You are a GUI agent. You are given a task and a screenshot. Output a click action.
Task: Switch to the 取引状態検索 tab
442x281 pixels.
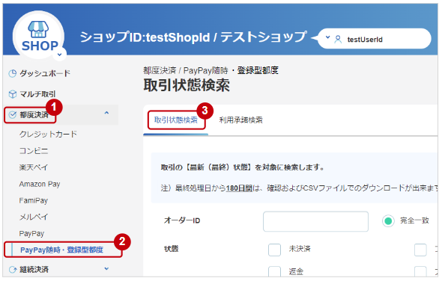pos(176,120)
